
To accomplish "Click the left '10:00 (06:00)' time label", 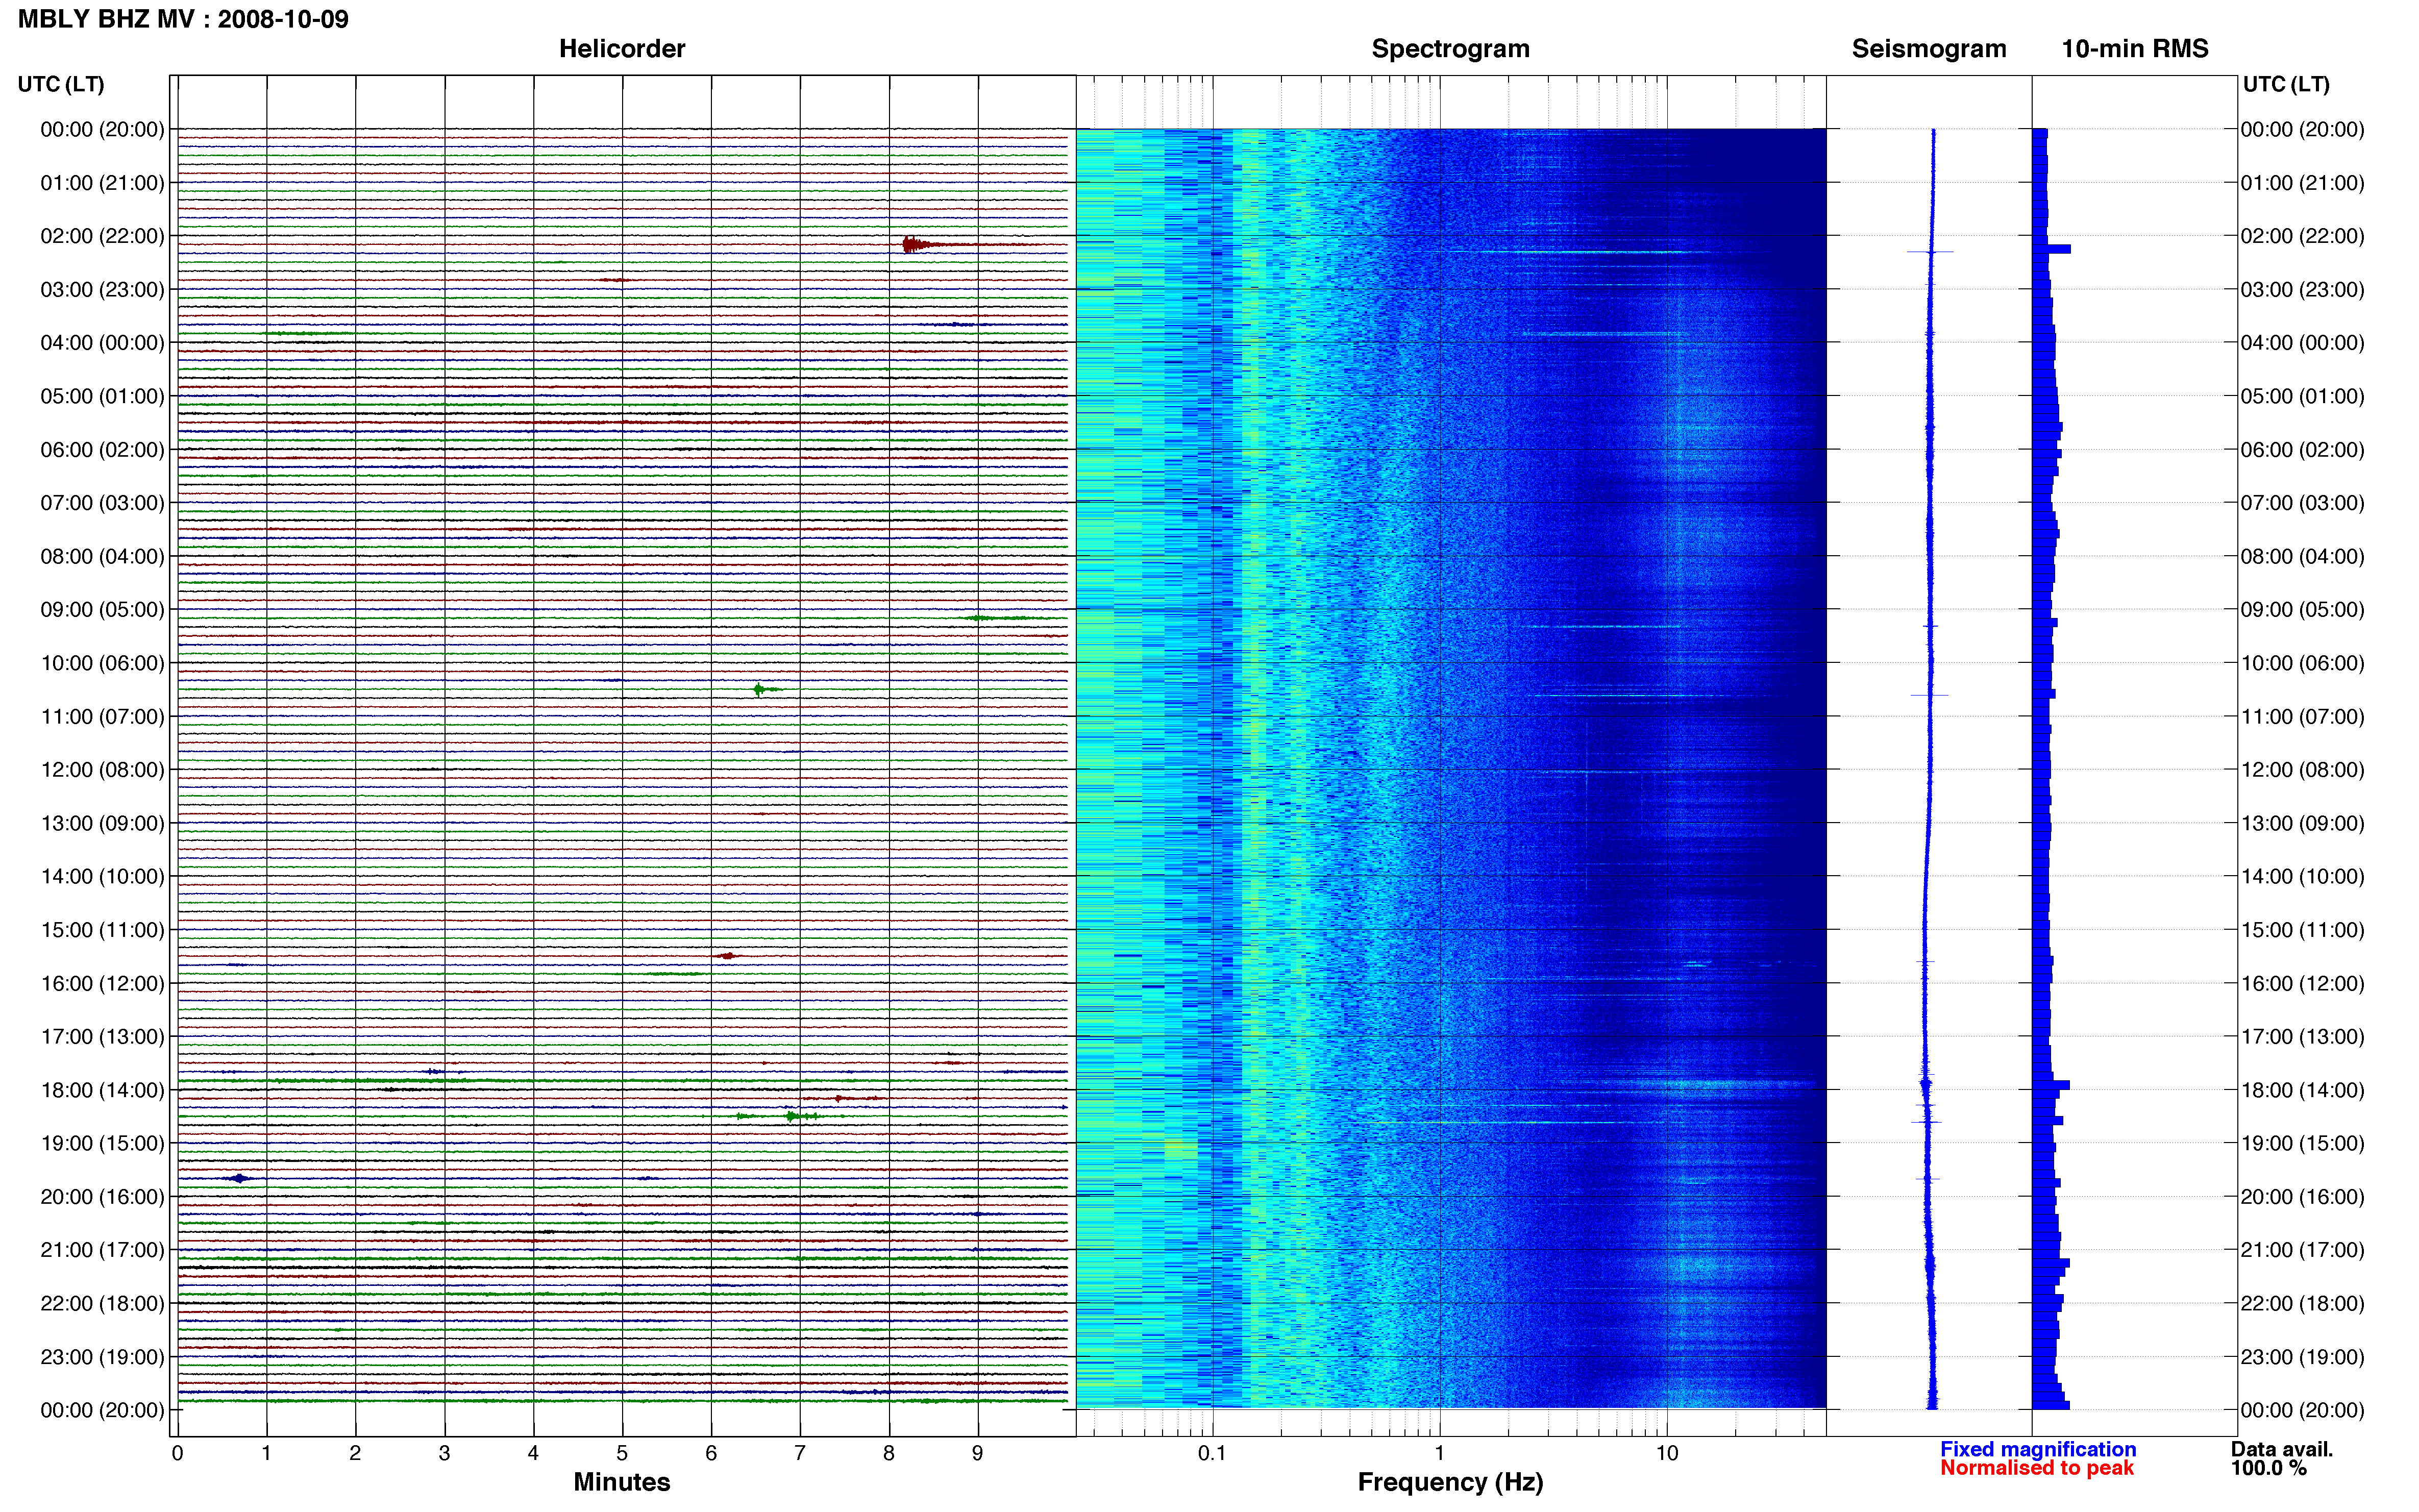I will [102, 663].
